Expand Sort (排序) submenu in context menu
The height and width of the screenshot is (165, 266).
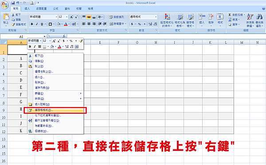click(x=55, y=99)
